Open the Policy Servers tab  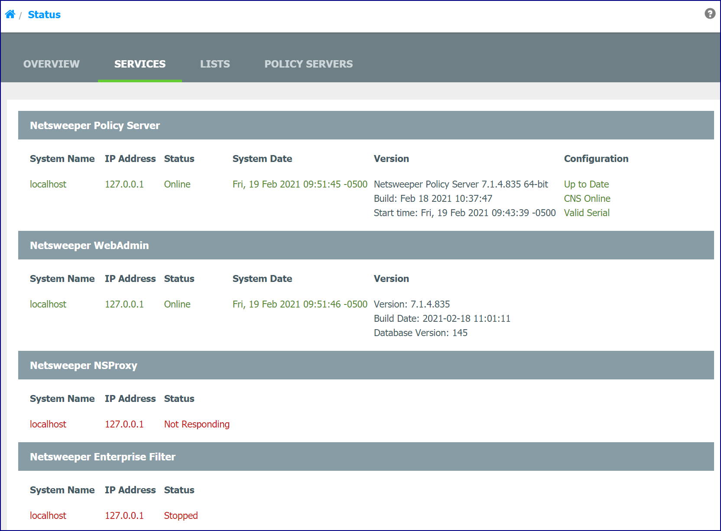click(x=309, y=64)
